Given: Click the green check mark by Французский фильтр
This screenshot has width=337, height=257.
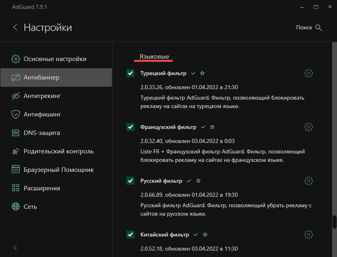Looking at the screenshot, I should 203,127.
